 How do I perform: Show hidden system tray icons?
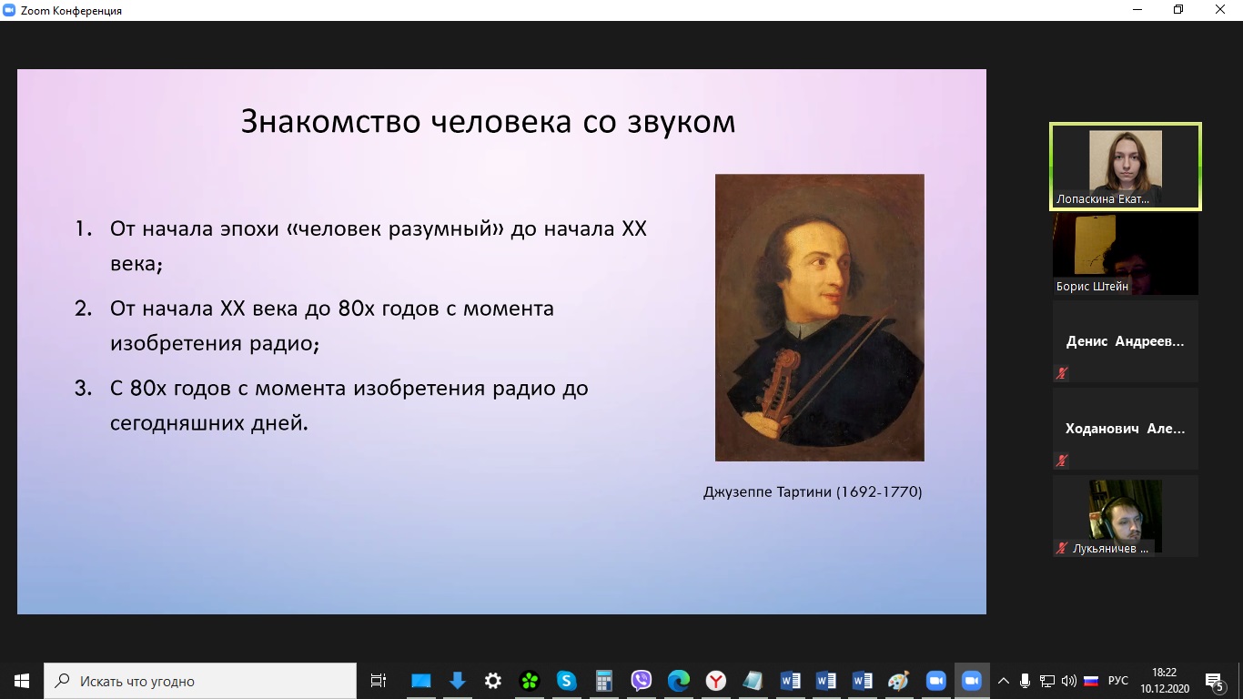pyautogui.click(x=1004, y=681)
